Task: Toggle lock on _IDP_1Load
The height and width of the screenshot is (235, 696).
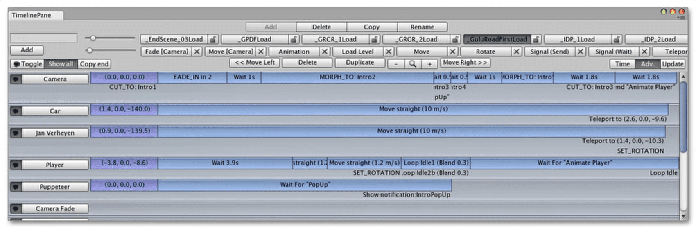Action: click(x=616, y=39)
